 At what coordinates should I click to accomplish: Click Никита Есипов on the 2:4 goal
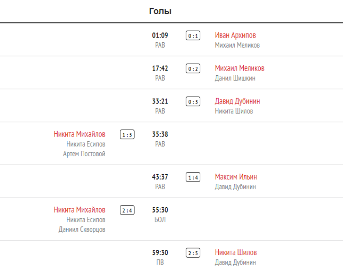86,220
